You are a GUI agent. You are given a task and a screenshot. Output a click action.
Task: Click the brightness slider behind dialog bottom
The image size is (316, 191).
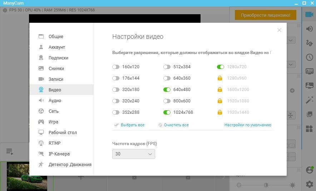[266, 185]
